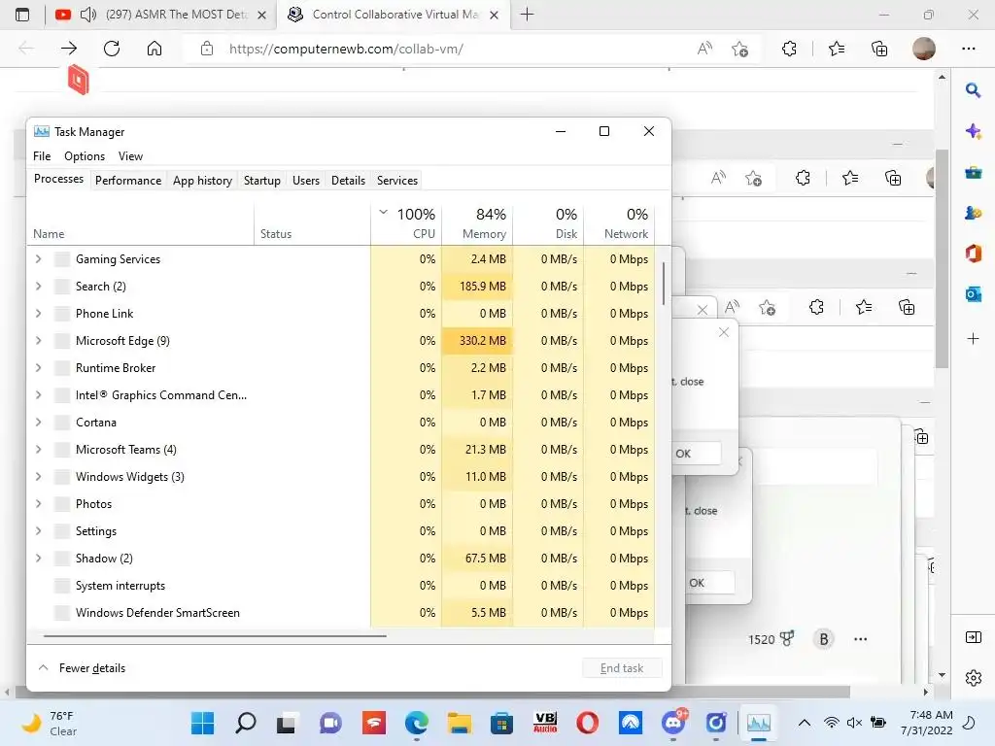Open VB Audio app on taskbar
Screen dimensions: 995x746
pyautogui.click(x=545, y=723)
